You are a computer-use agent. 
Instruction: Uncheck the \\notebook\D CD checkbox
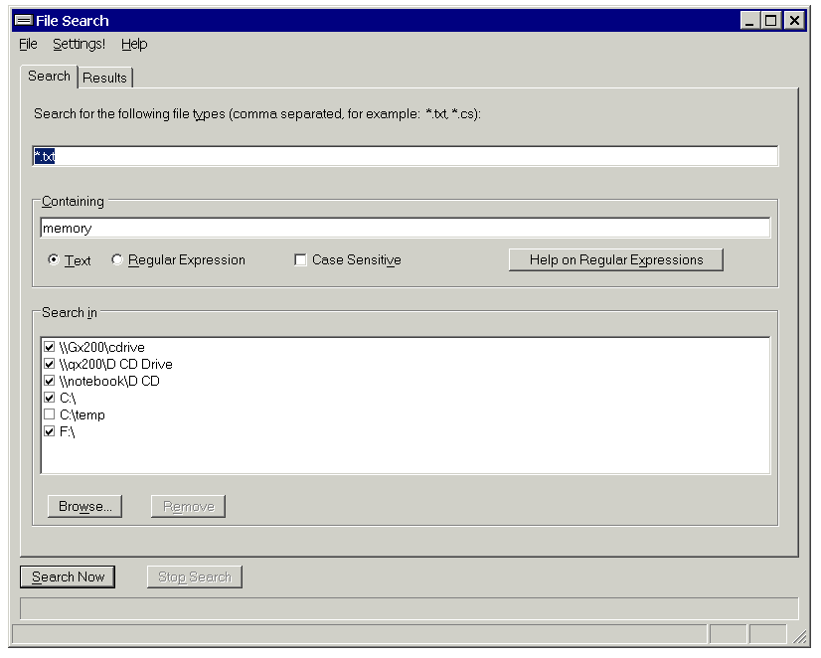50,382
